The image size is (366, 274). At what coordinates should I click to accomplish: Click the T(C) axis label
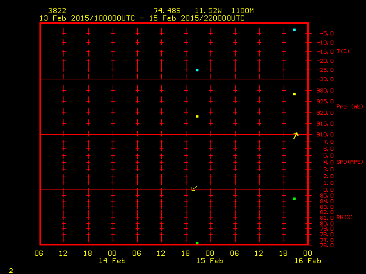click(343, 51)
